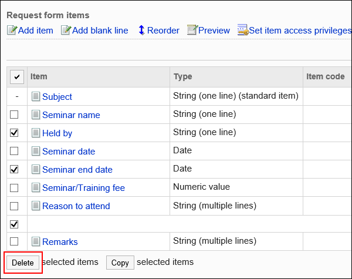Click document icon beside Seminar name

click(36, 115)
